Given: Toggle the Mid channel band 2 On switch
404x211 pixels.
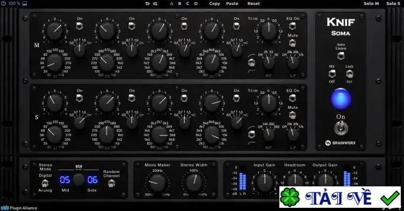Looking at the screenshot, I should tap(132, 26).
